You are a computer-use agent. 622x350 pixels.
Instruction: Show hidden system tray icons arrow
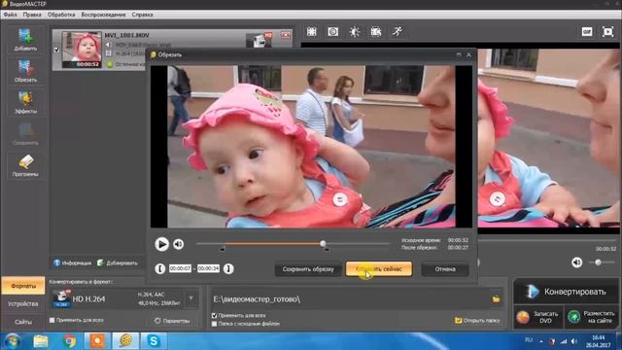(x=541, y=341)
